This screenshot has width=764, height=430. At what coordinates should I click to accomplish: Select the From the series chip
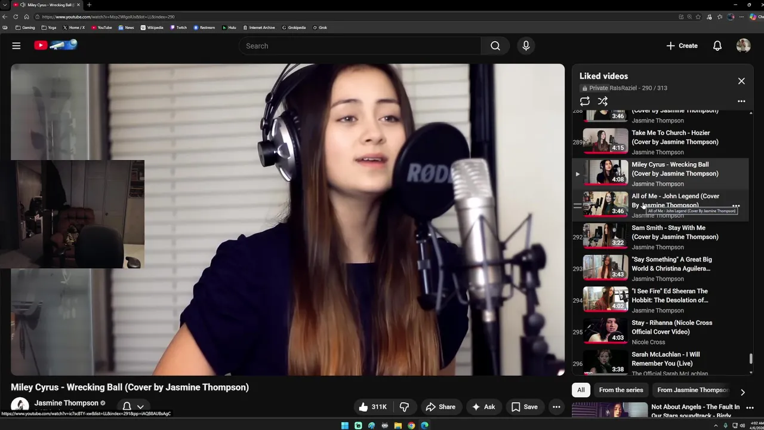[x=621, y=390]
